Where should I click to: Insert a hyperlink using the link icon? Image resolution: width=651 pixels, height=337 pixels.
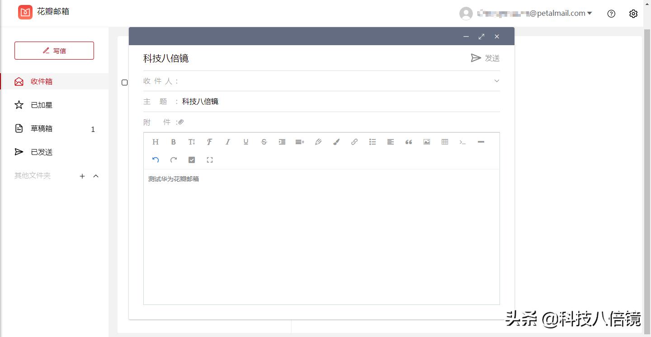click(x=354, y=142)
